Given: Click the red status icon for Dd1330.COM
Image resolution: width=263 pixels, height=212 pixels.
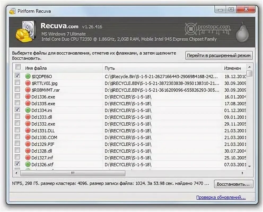Looking at the screenshot, I should [28, 137].
